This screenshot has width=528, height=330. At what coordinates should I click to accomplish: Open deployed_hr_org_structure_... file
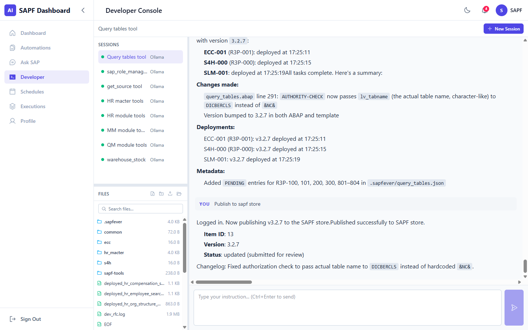pyautogui.click(x=138, y=304)
